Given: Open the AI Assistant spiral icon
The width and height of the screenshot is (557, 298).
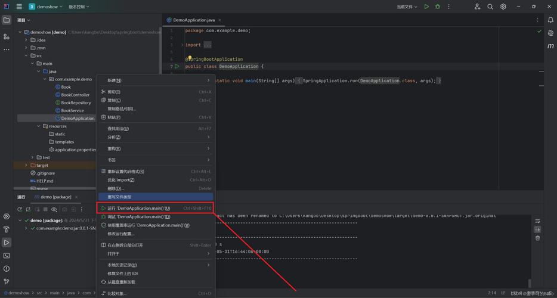Looking at the screenshot, I should coord(550,33).
